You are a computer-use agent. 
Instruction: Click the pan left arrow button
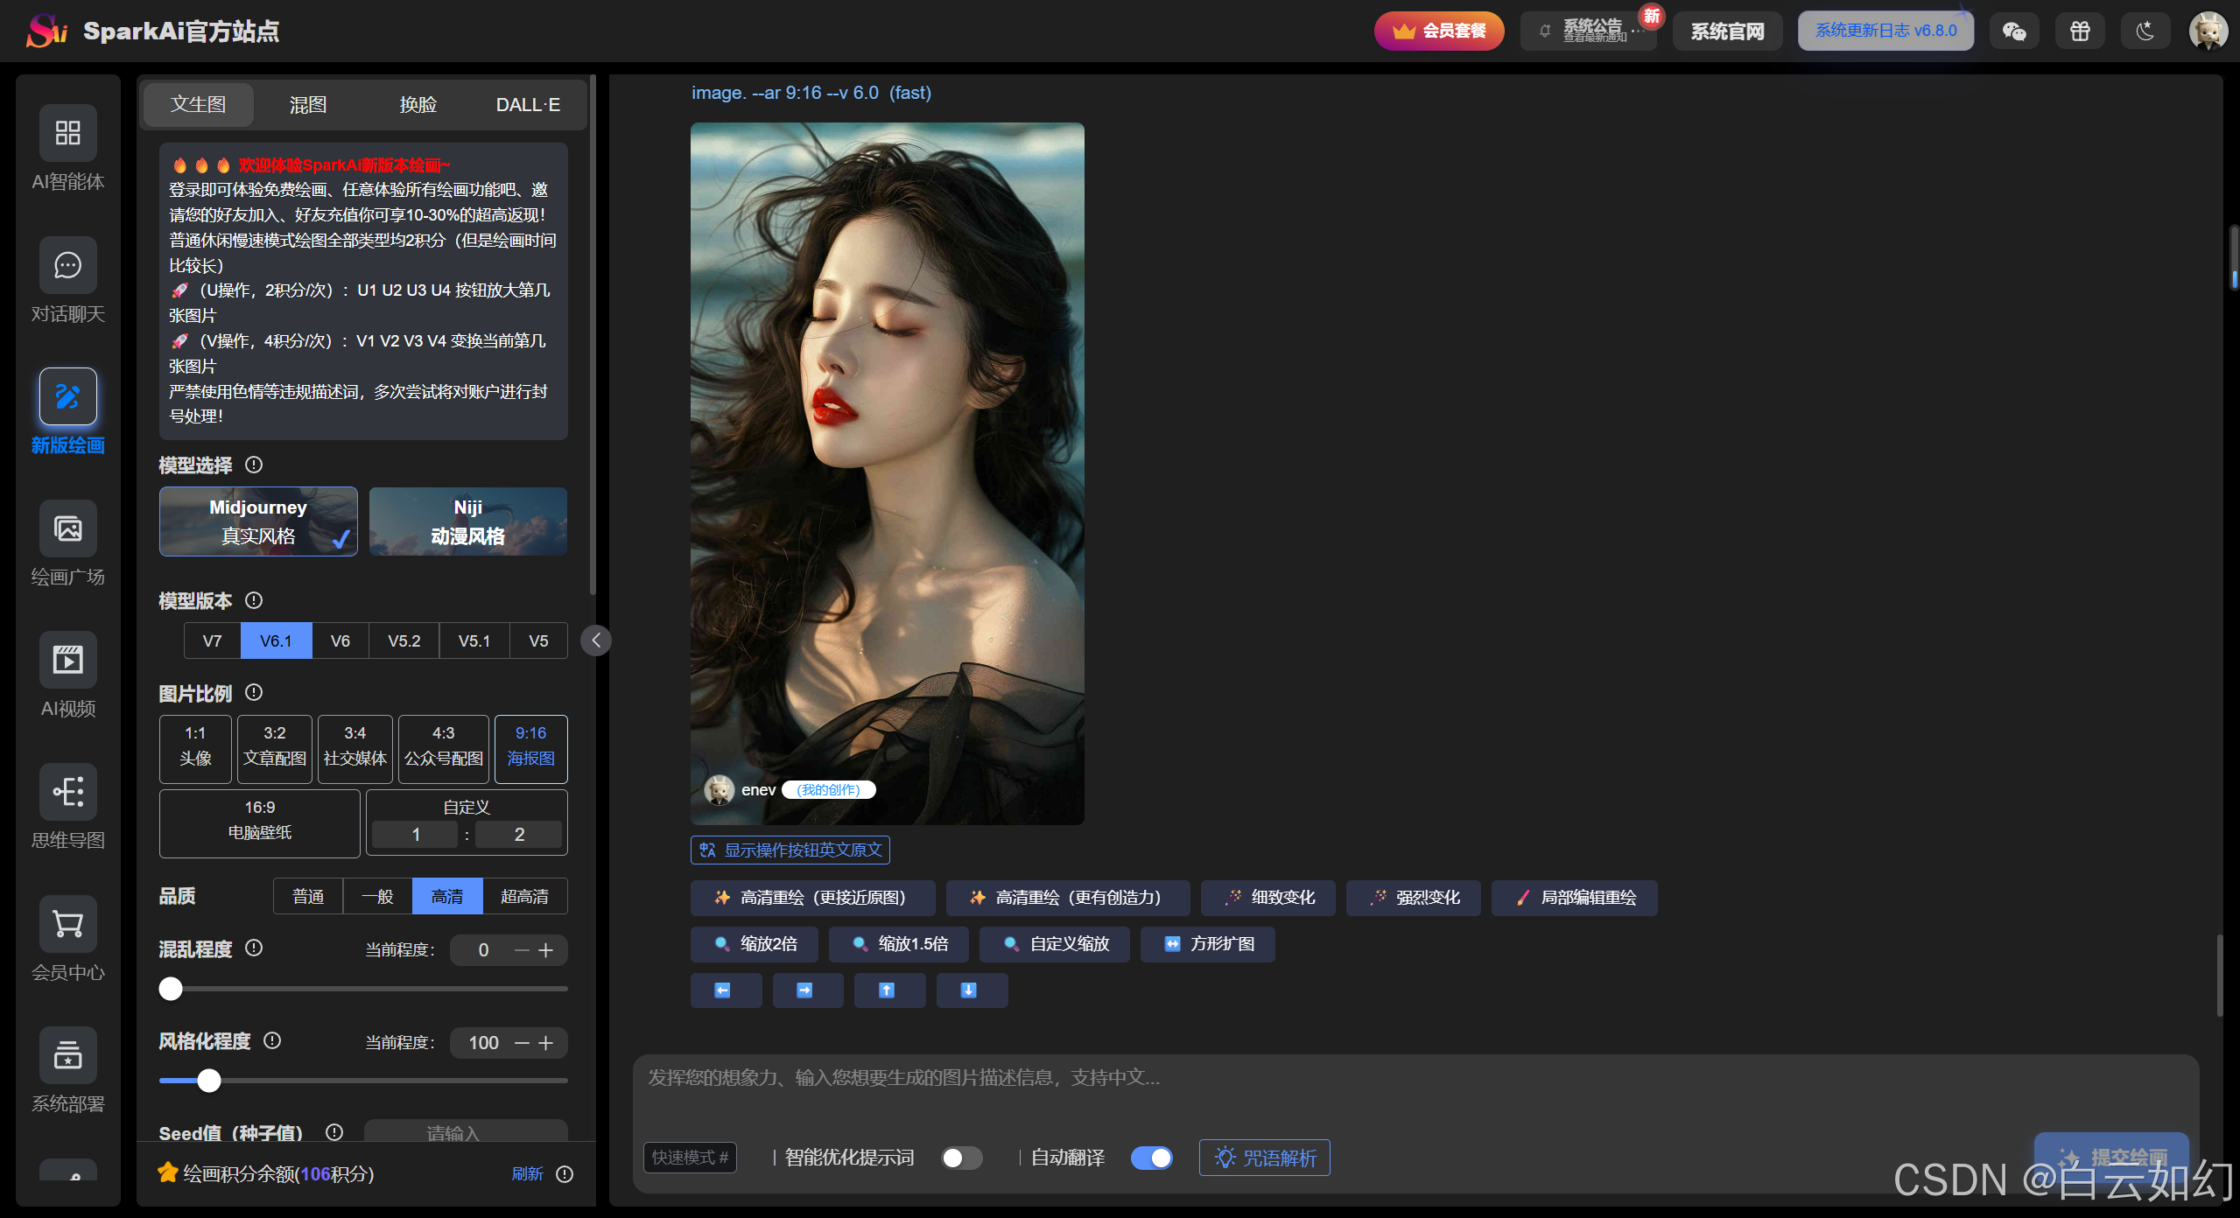coord(724,990)
